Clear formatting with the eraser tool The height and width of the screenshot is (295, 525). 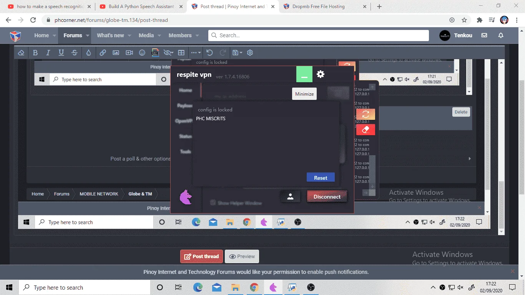[22, 53]
